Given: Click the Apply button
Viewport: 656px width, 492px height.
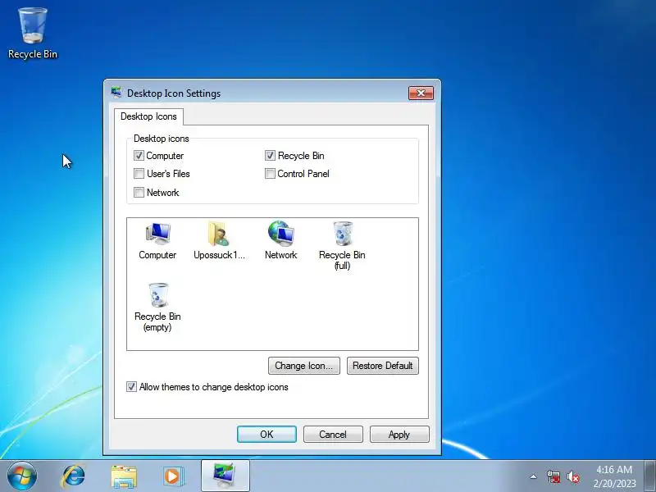Looking at the screenshot, I should pyautogui.click(x=399, y=435).
